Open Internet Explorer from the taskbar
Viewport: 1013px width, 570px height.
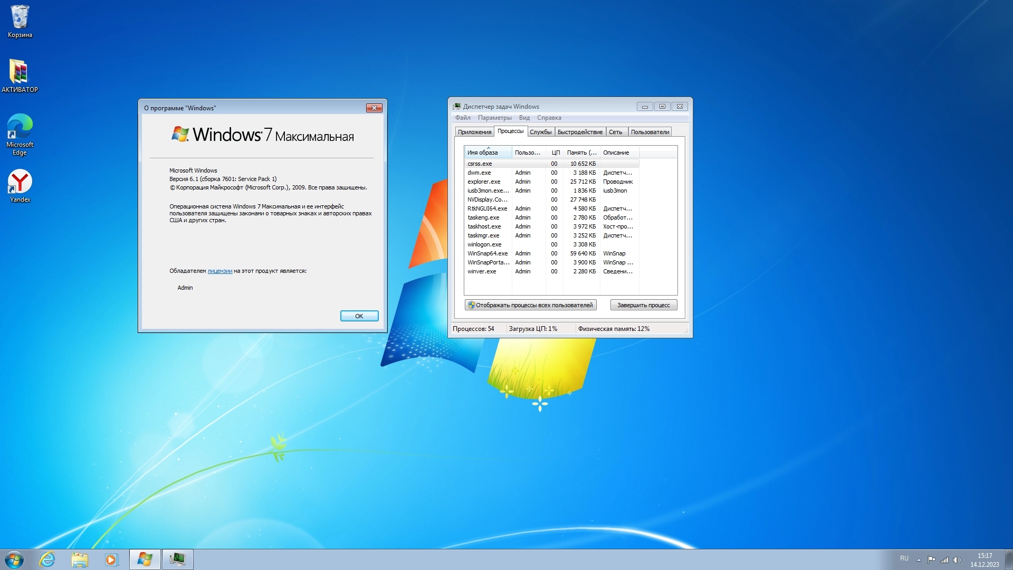pyautogui.click(x=47, y=559)
